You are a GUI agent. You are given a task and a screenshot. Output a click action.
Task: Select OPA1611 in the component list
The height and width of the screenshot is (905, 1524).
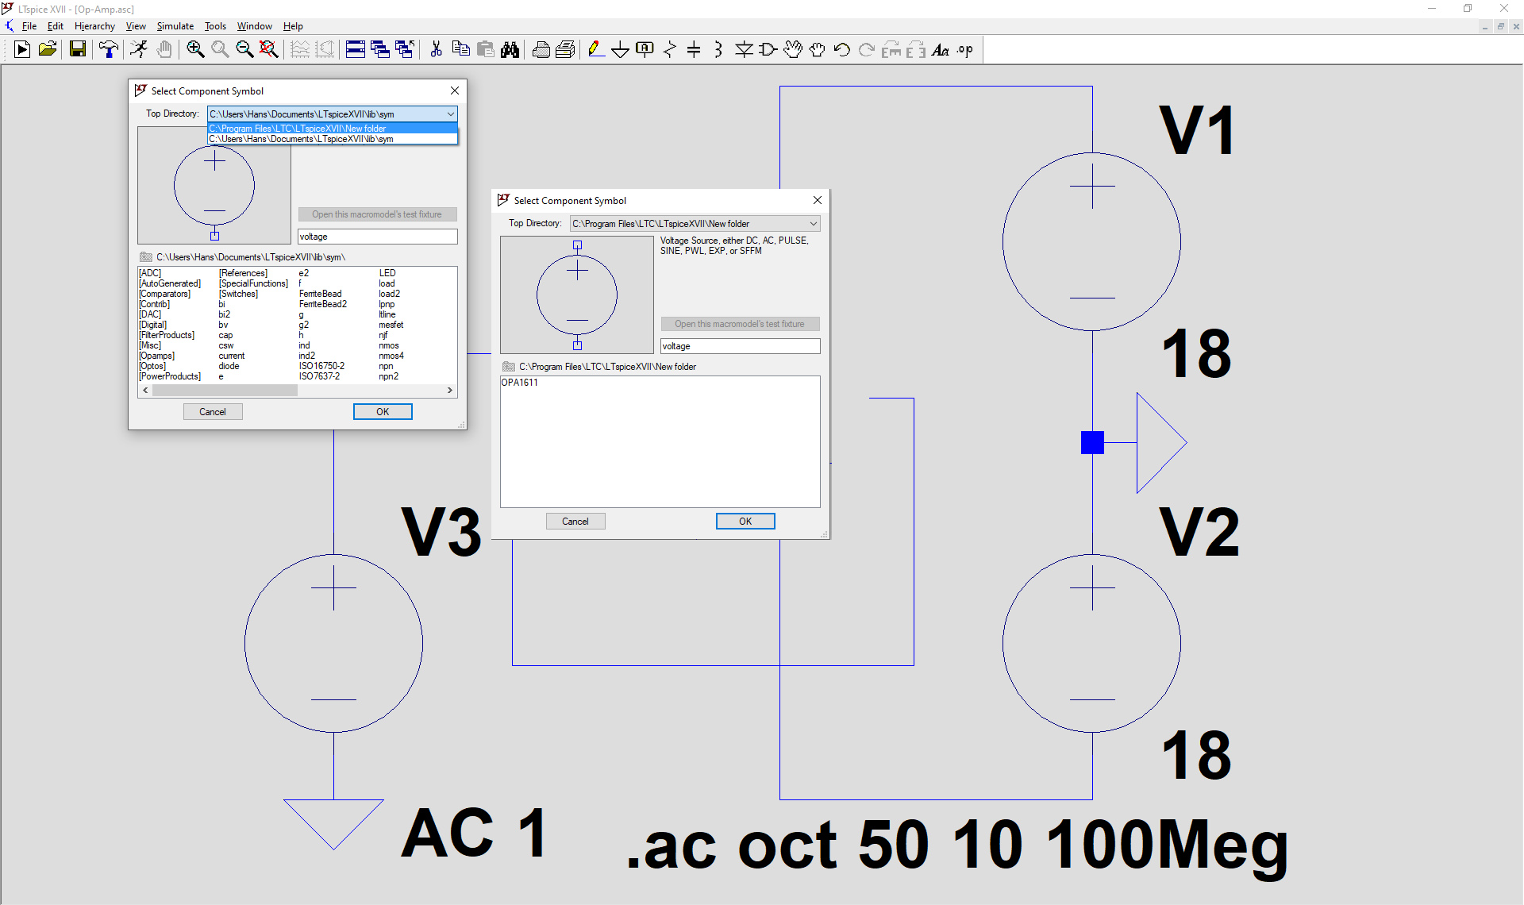tap(519, 383)
